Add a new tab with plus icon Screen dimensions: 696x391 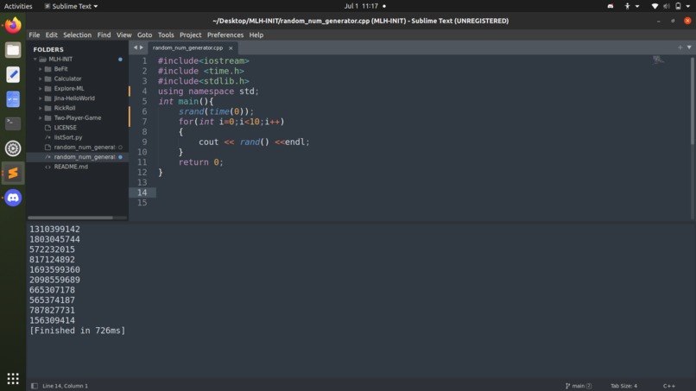click(x=680, y=47)
